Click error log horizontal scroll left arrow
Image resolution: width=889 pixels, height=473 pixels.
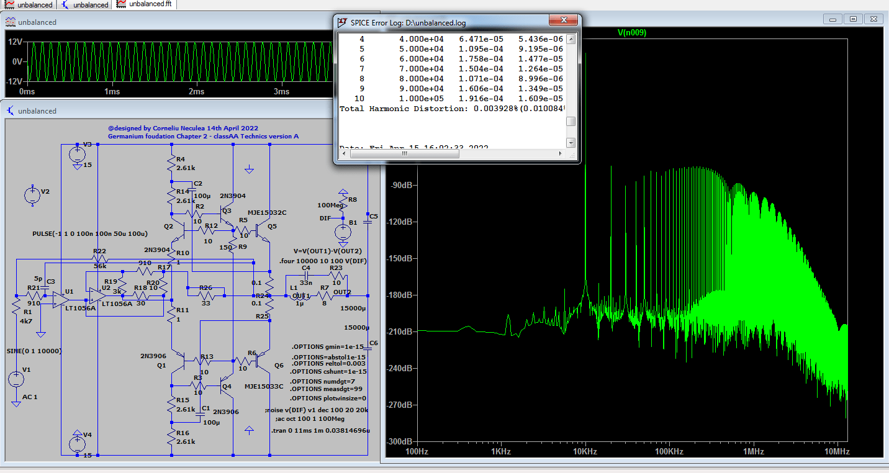click(343, 154)
